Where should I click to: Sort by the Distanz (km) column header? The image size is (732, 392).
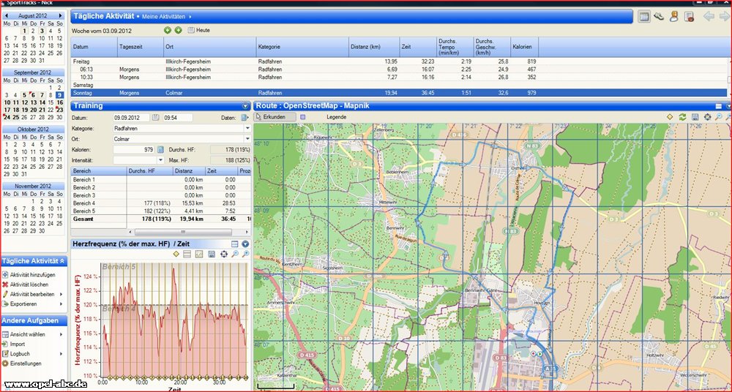(x=374, y=47)
